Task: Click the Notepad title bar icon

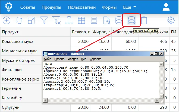Action: 45,54
